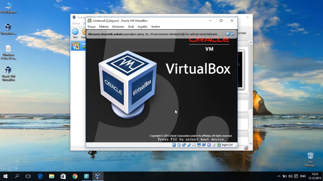323x181 pixels.
Task: Open the Girdi menu
Action: [131, 27]
